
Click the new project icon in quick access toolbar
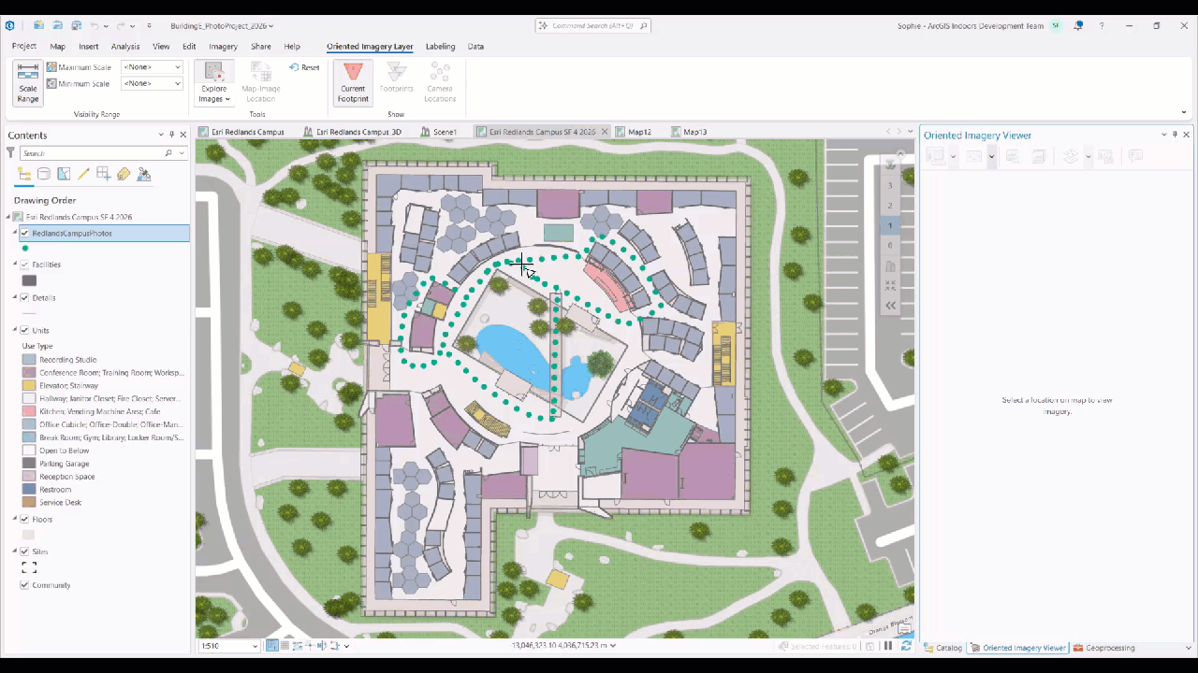pos(38,26)
